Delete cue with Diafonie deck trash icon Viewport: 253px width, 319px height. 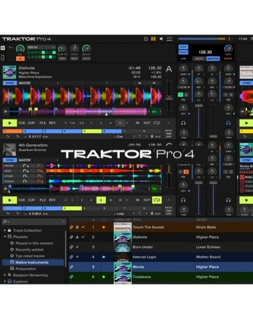pos(152,136)
